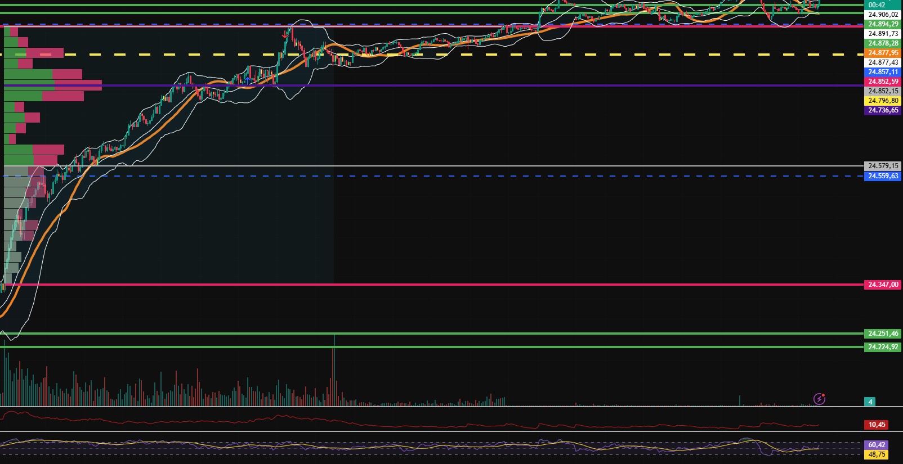Click the tallest volume spike bar
903x464 pixels.
click(x=334, y=371)
